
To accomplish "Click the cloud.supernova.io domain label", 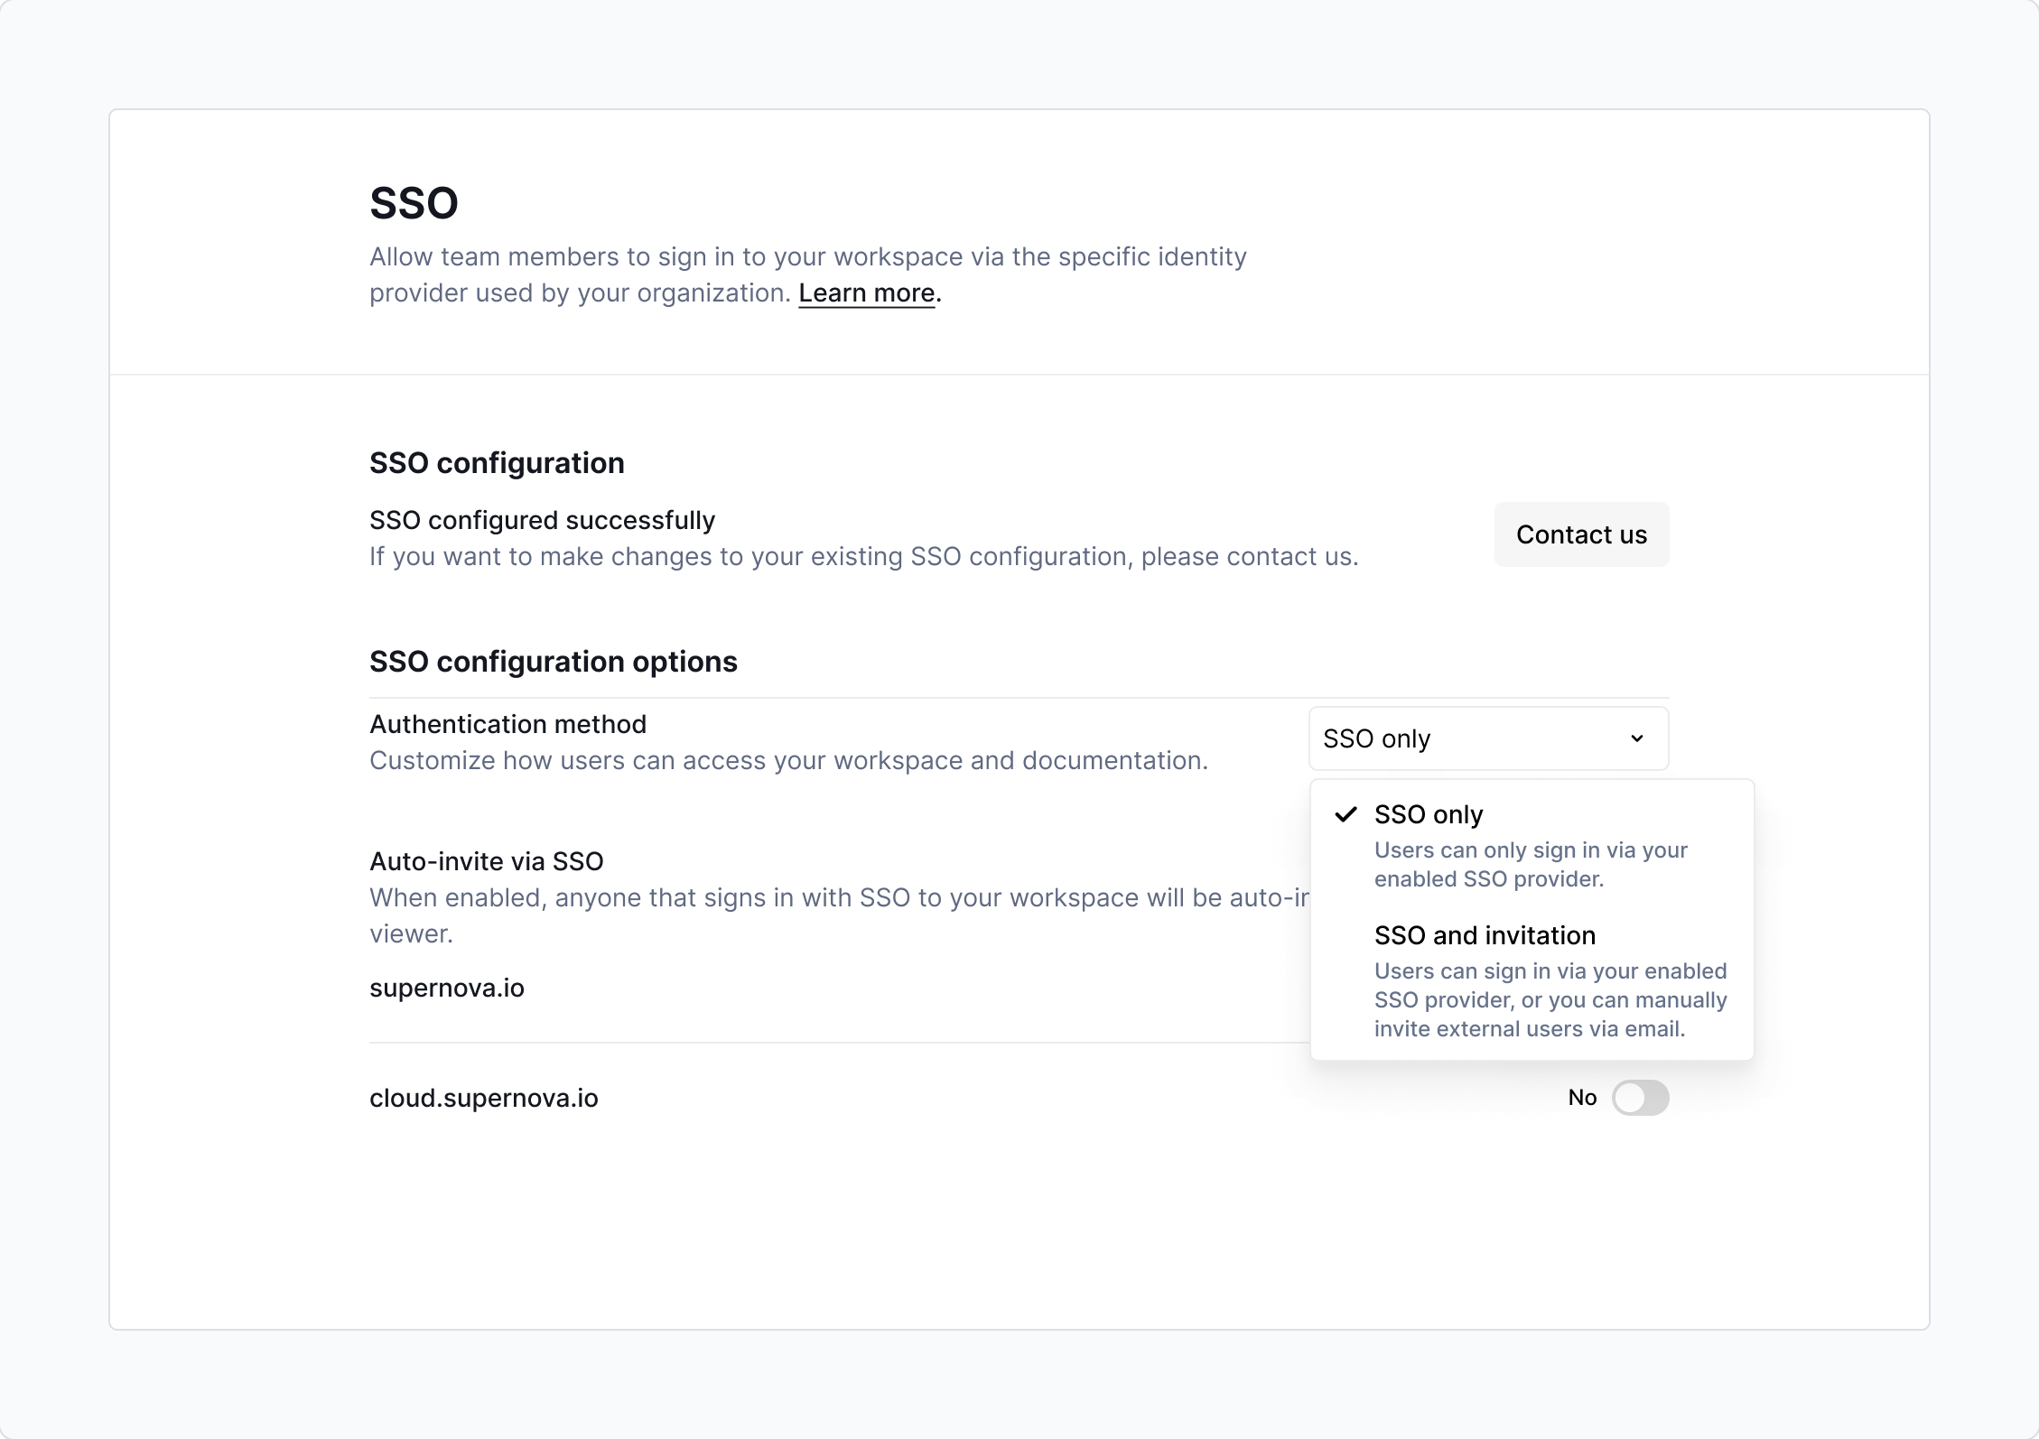I will (x=483, y=1098).
